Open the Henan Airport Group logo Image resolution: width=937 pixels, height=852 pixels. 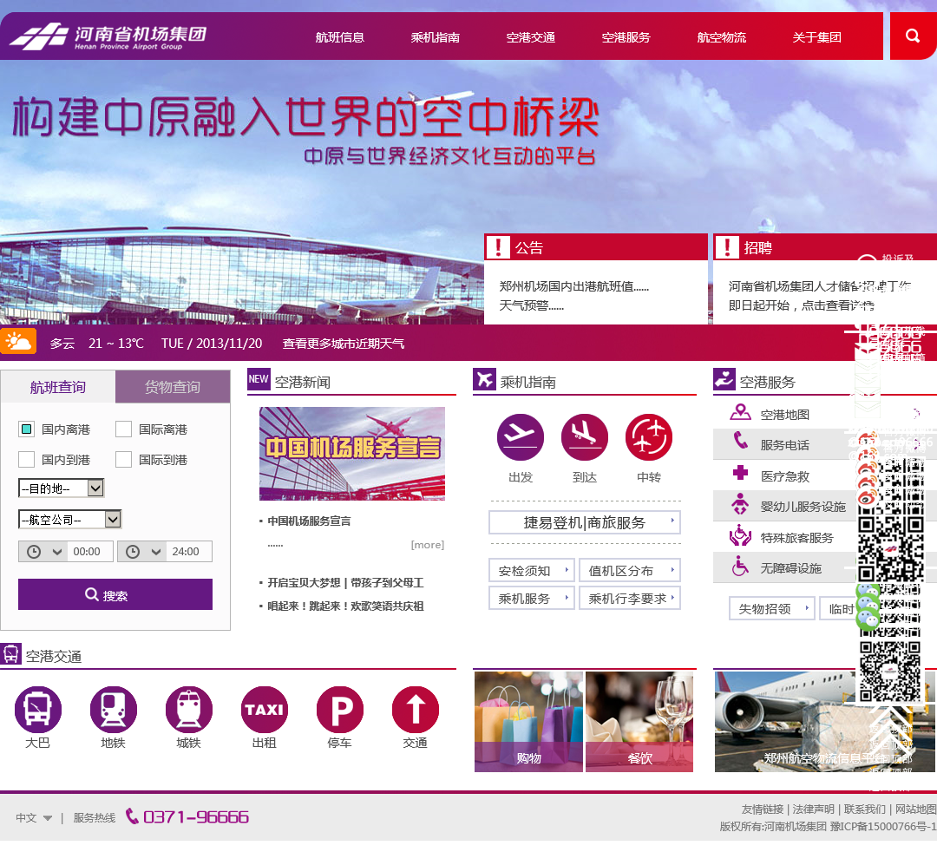[x=108, y=37]
